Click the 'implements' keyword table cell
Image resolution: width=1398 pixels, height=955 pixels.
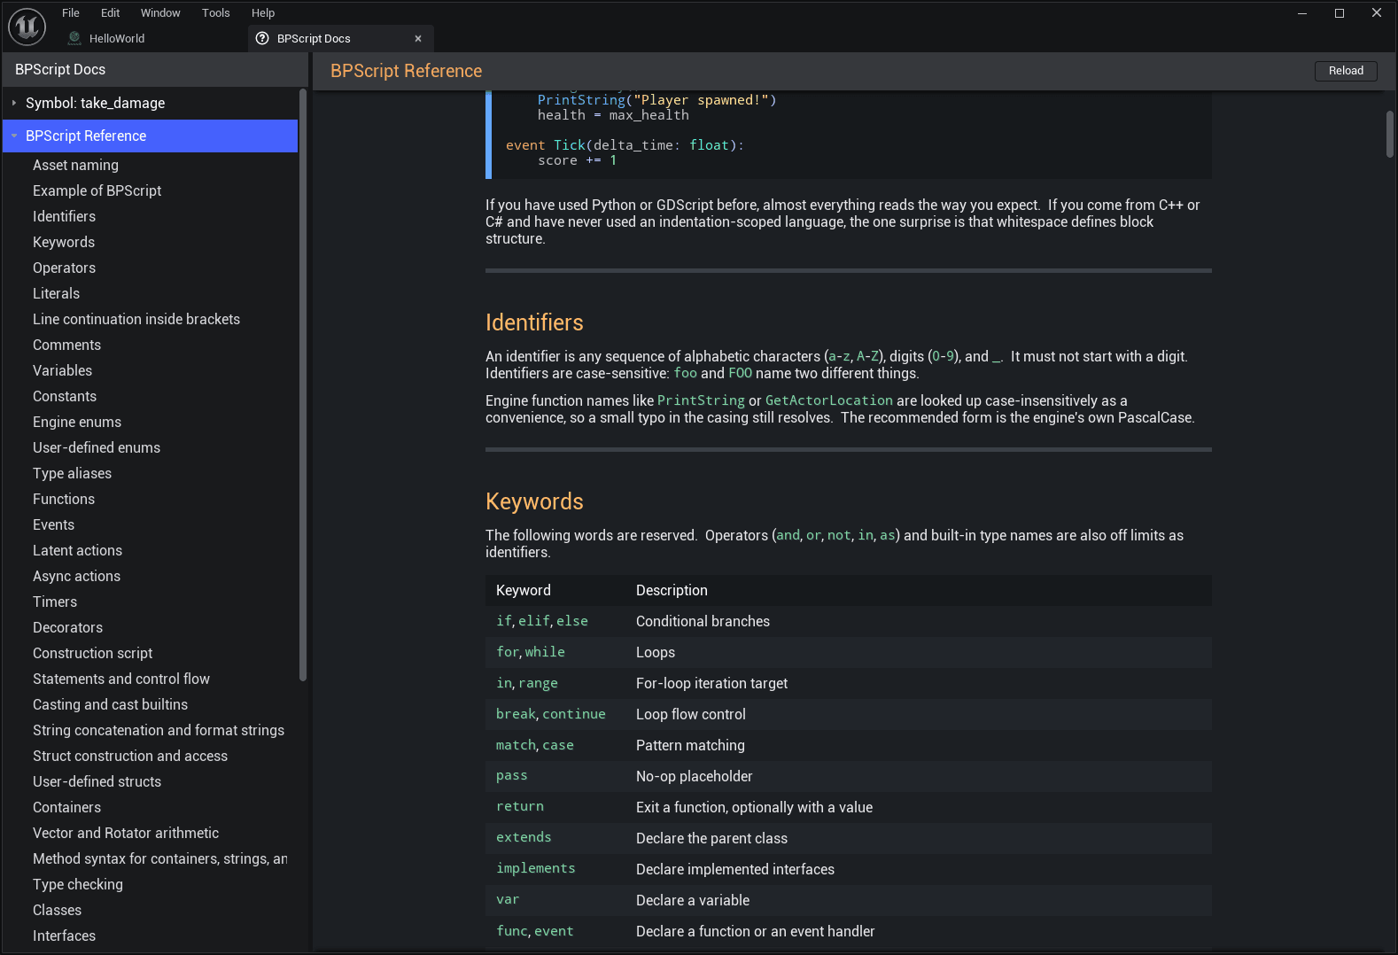[x=535, y=868]
